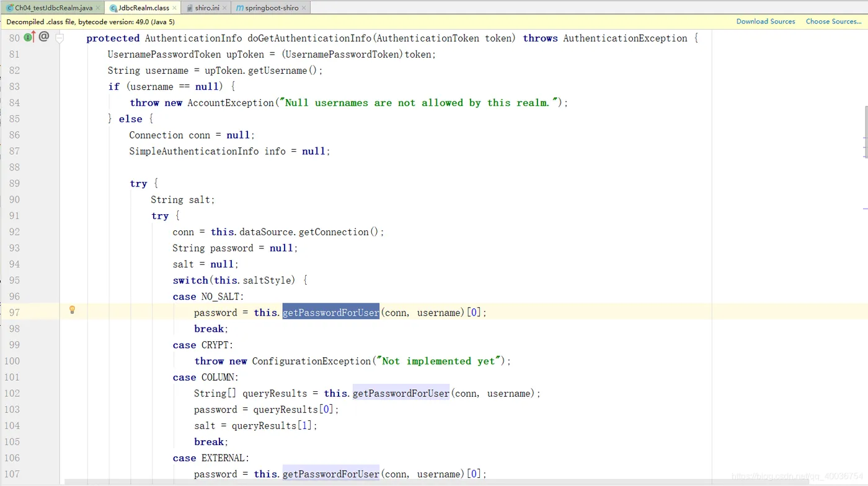Click SimpleAuthenticationInfo on line 87
The image size is (868, 486).
tap(194, 151)
